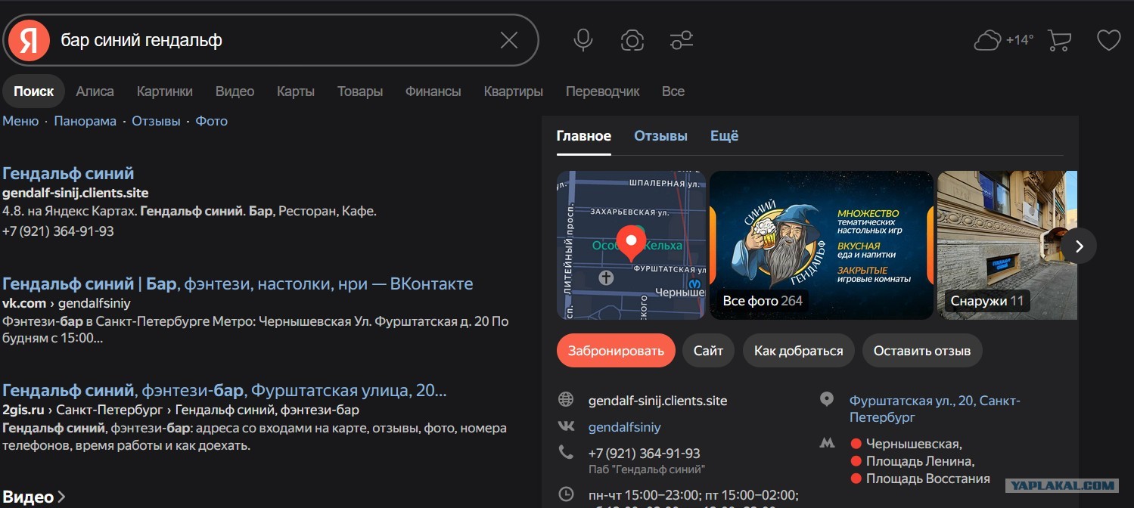Click the phone +7 (921) 364-91-93 in first result
Screen dimensions: 1134x508
click(58, 231)
